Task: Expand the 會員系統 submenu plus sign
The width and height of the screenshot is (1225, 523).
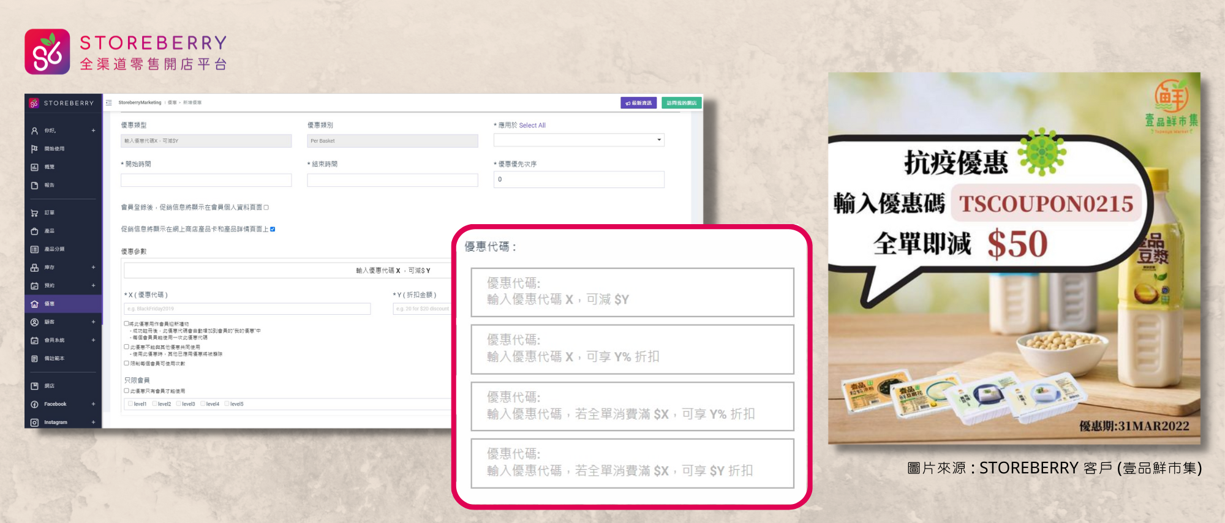Action: coord(94,341)
